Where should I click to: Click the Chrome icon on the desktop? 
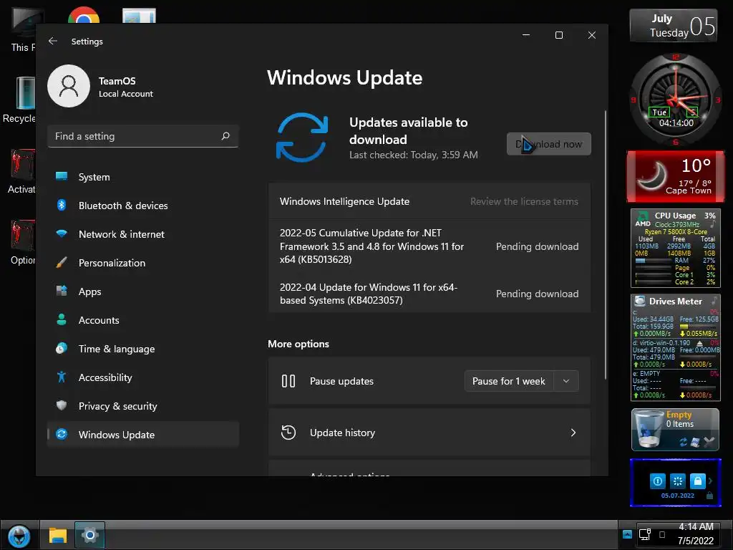(84, 16)
